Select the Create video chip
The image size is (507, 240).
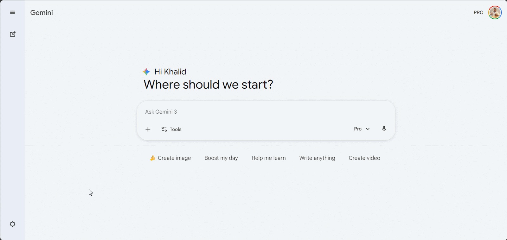364,158
